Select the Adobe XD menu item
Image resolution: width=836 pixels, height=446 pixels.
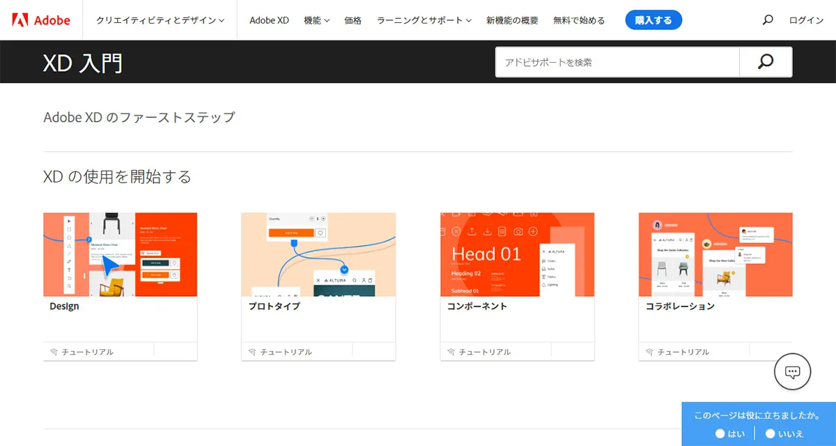click(269, 20)
